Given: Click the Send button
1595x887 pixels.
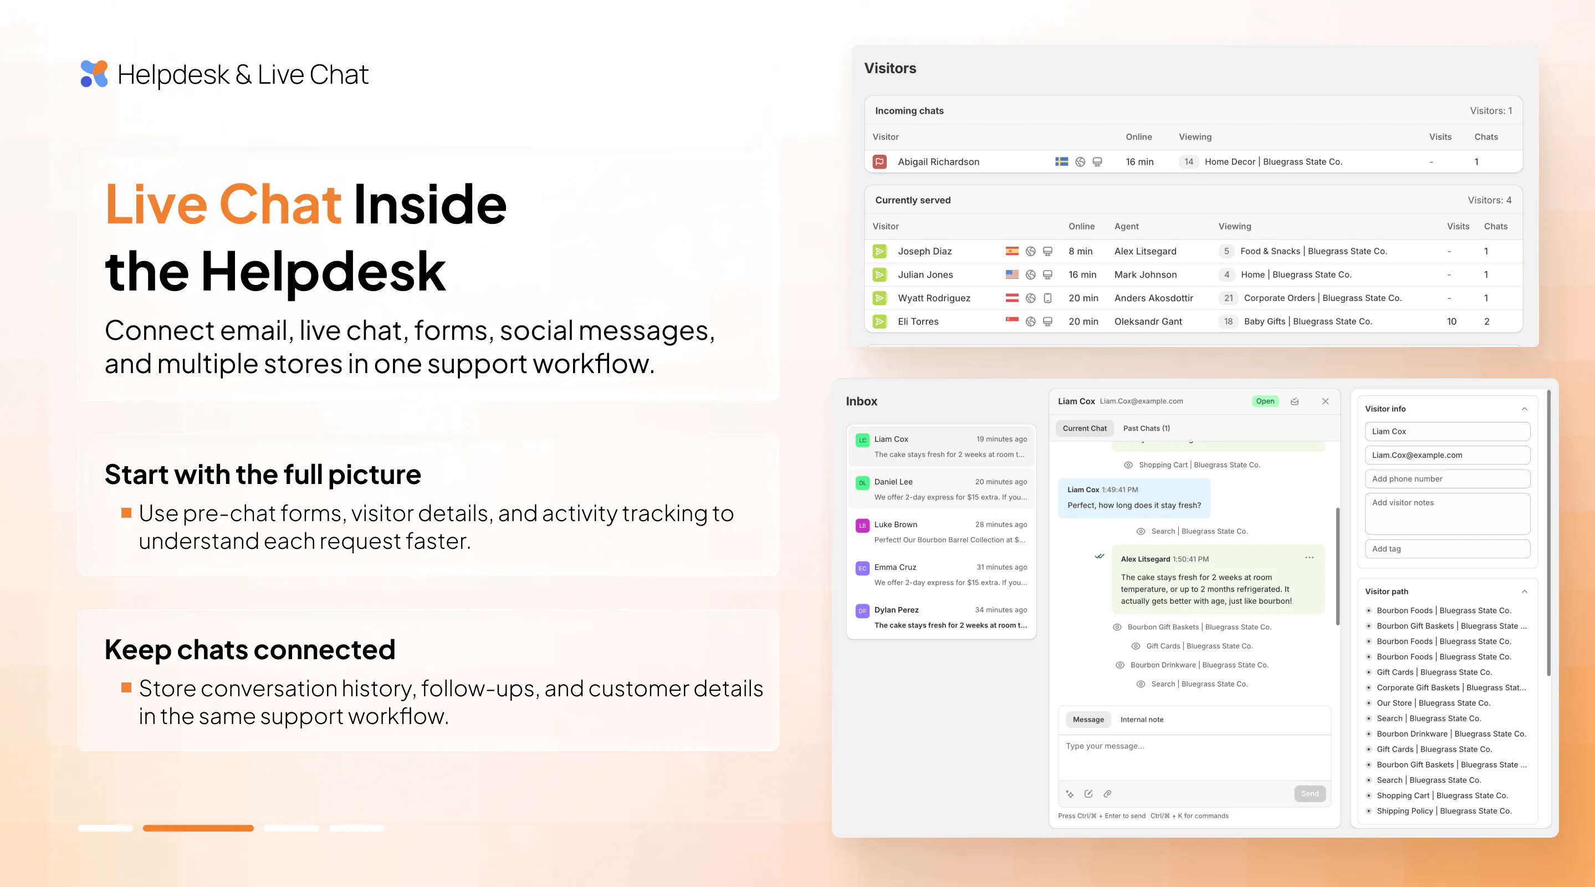Looking at the screenshot, I should pyautogui.click(x=1310, y=793).
